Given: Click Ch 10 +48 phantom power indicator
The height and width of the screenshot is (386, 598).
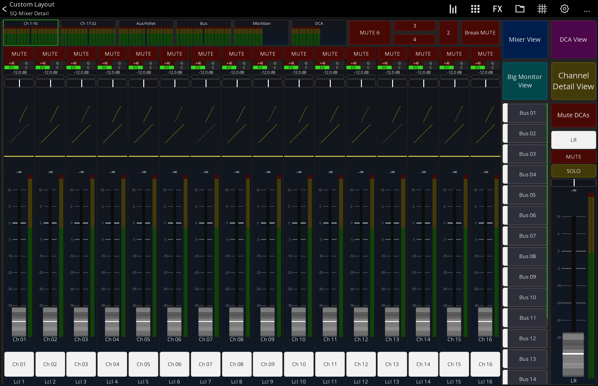Looking at the screenshot, I should coord(291,63).
